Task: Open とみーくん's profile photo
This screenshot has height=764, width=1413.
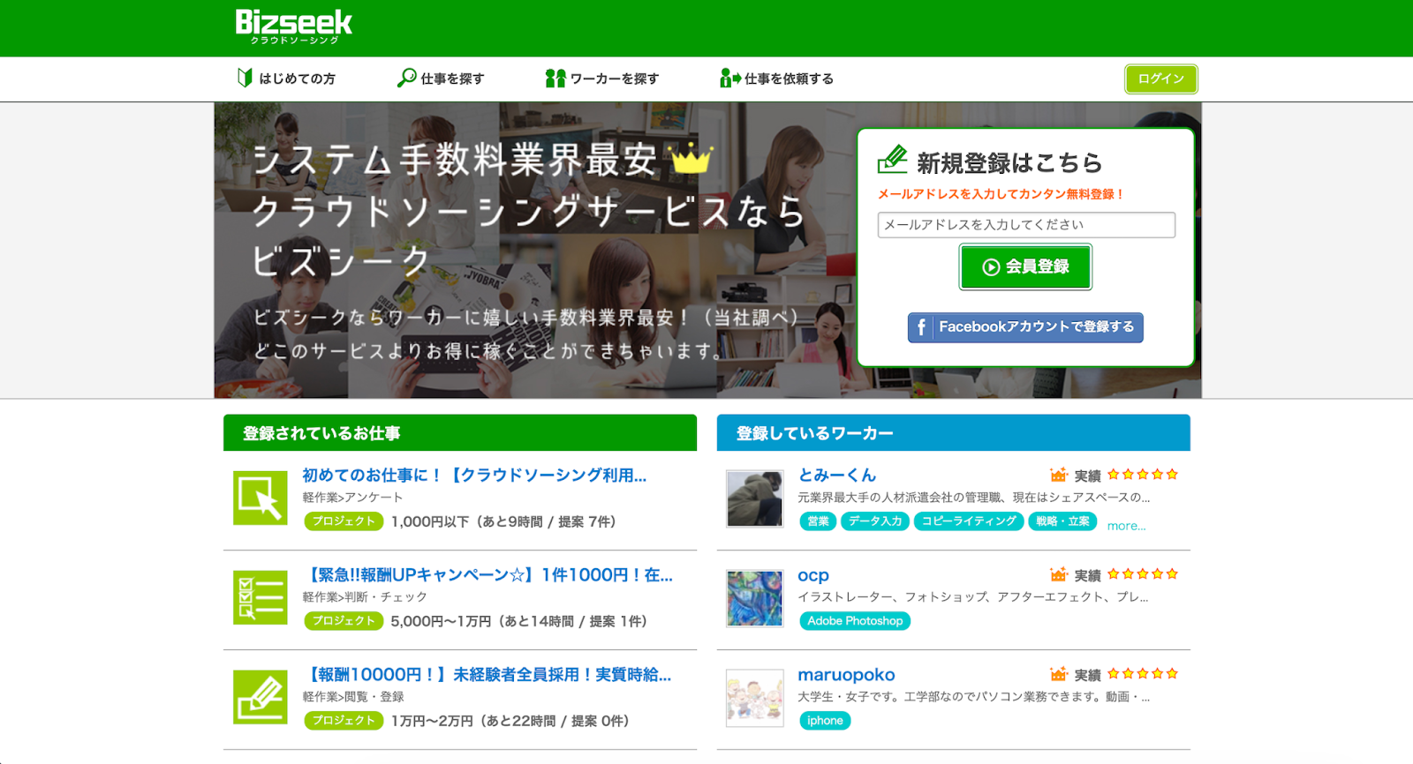Action: pyautogui.click(x=754, y=498)
